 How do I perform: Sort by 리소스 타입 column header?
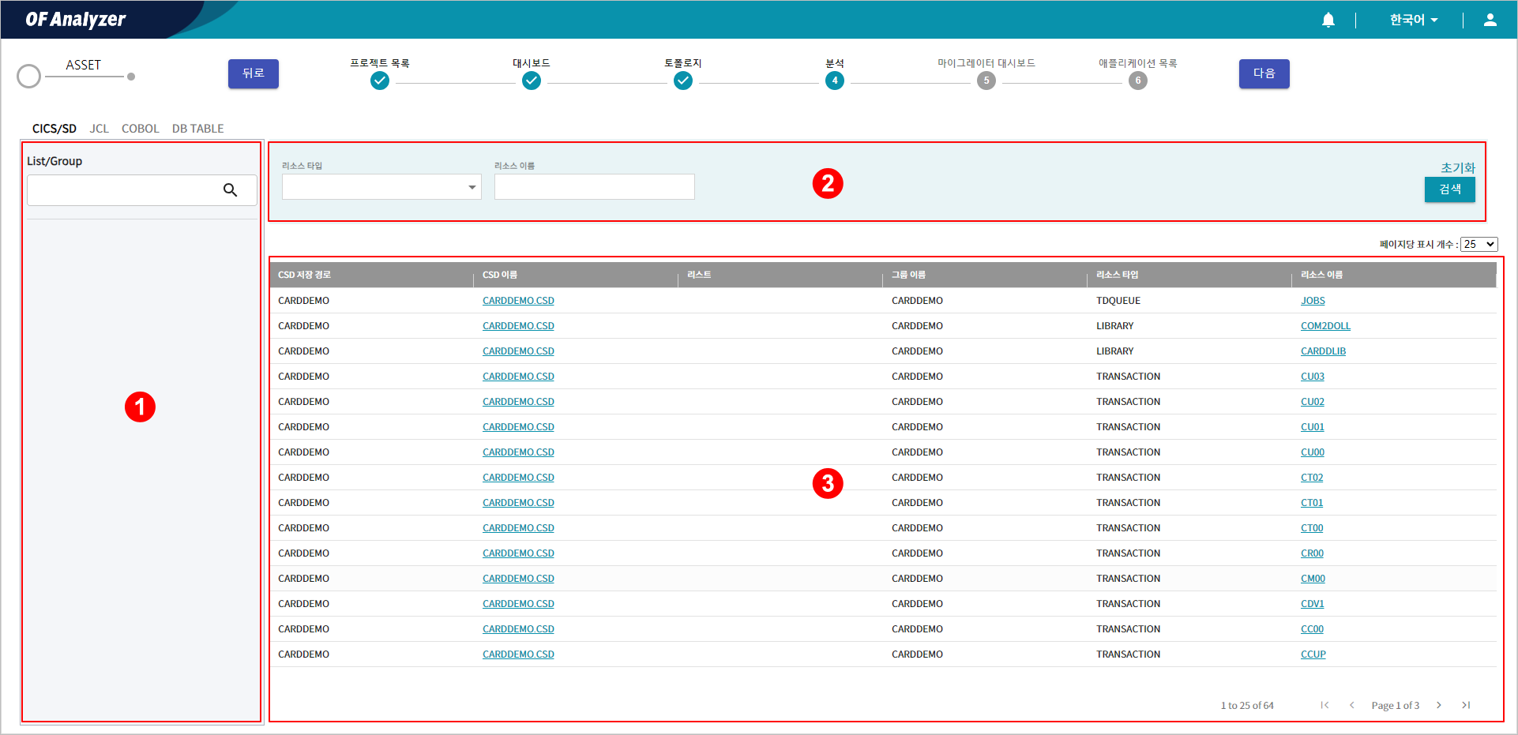(1118, 275)
